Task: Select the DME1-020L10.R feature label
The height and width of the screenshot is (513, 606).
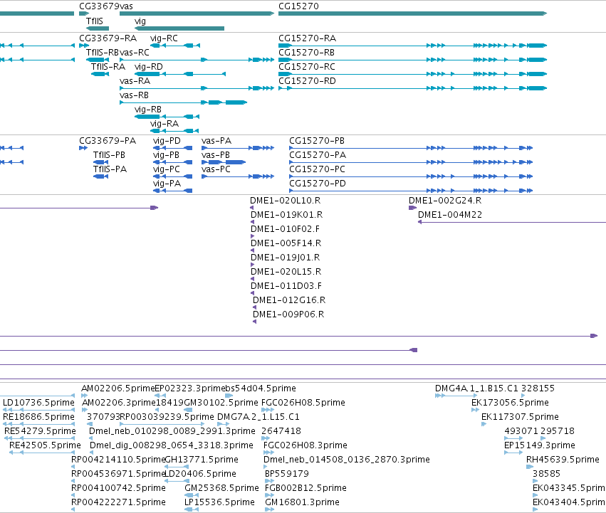Action: pos(286,201)
